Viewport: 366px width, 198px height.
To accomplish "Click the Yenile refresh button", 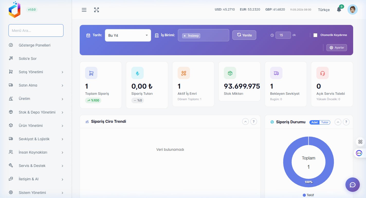I will click(244, 35).
